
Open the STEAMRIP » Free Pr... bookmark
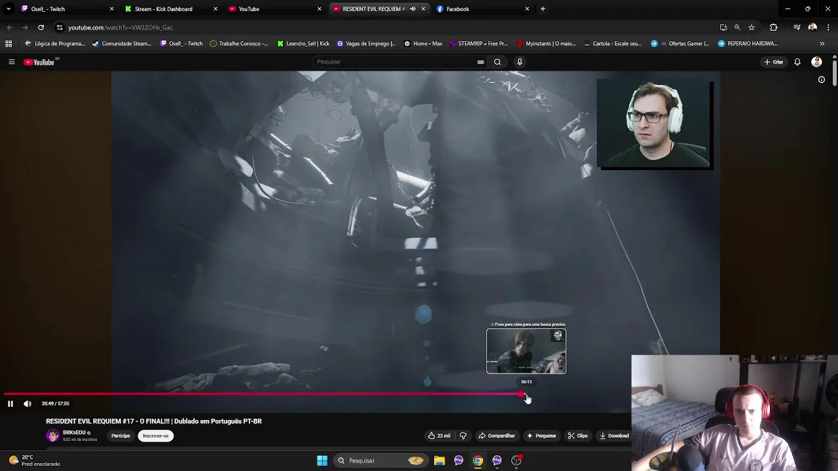(x=479, y=44)
